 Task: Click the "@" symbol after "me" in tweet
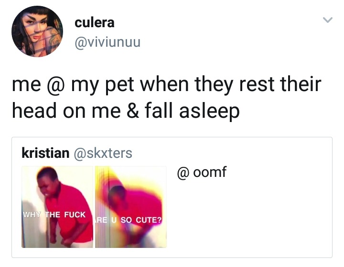56,86
